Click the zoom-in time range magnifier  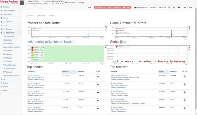(x=169, y=8)
